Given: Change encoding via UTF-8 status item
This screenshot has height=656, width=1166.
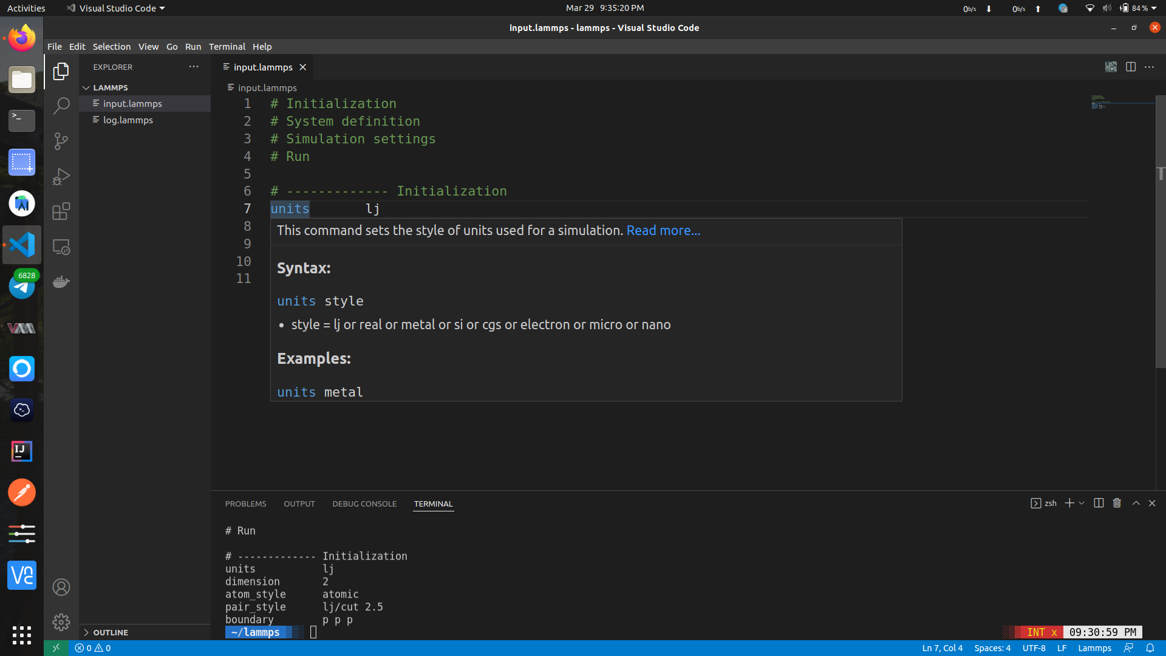Looking at the screenshot, I should point(1034,648).
